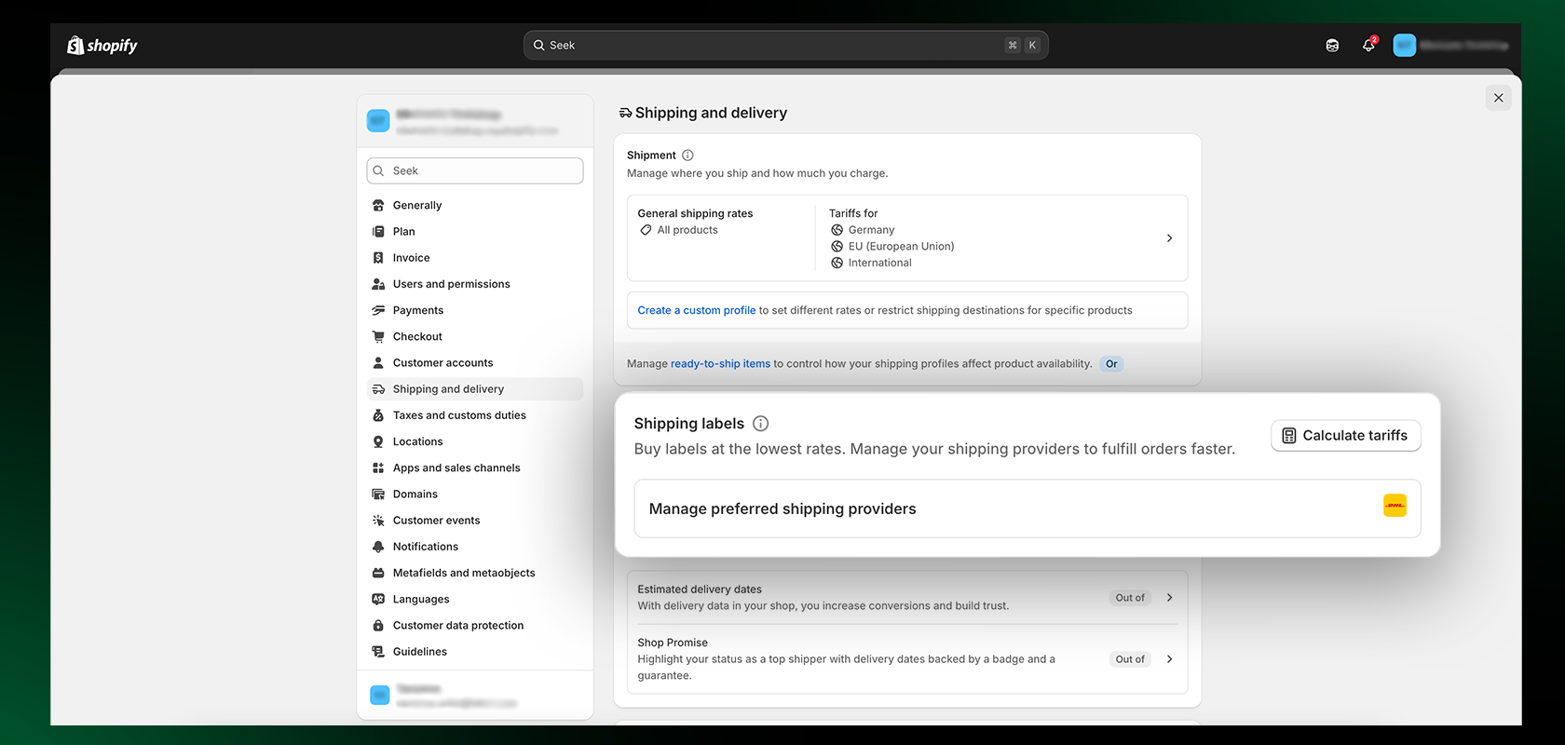Click the Payments icon in sidebar
This screenshot has width=1565, height=745.
click(x=378, y=310)
